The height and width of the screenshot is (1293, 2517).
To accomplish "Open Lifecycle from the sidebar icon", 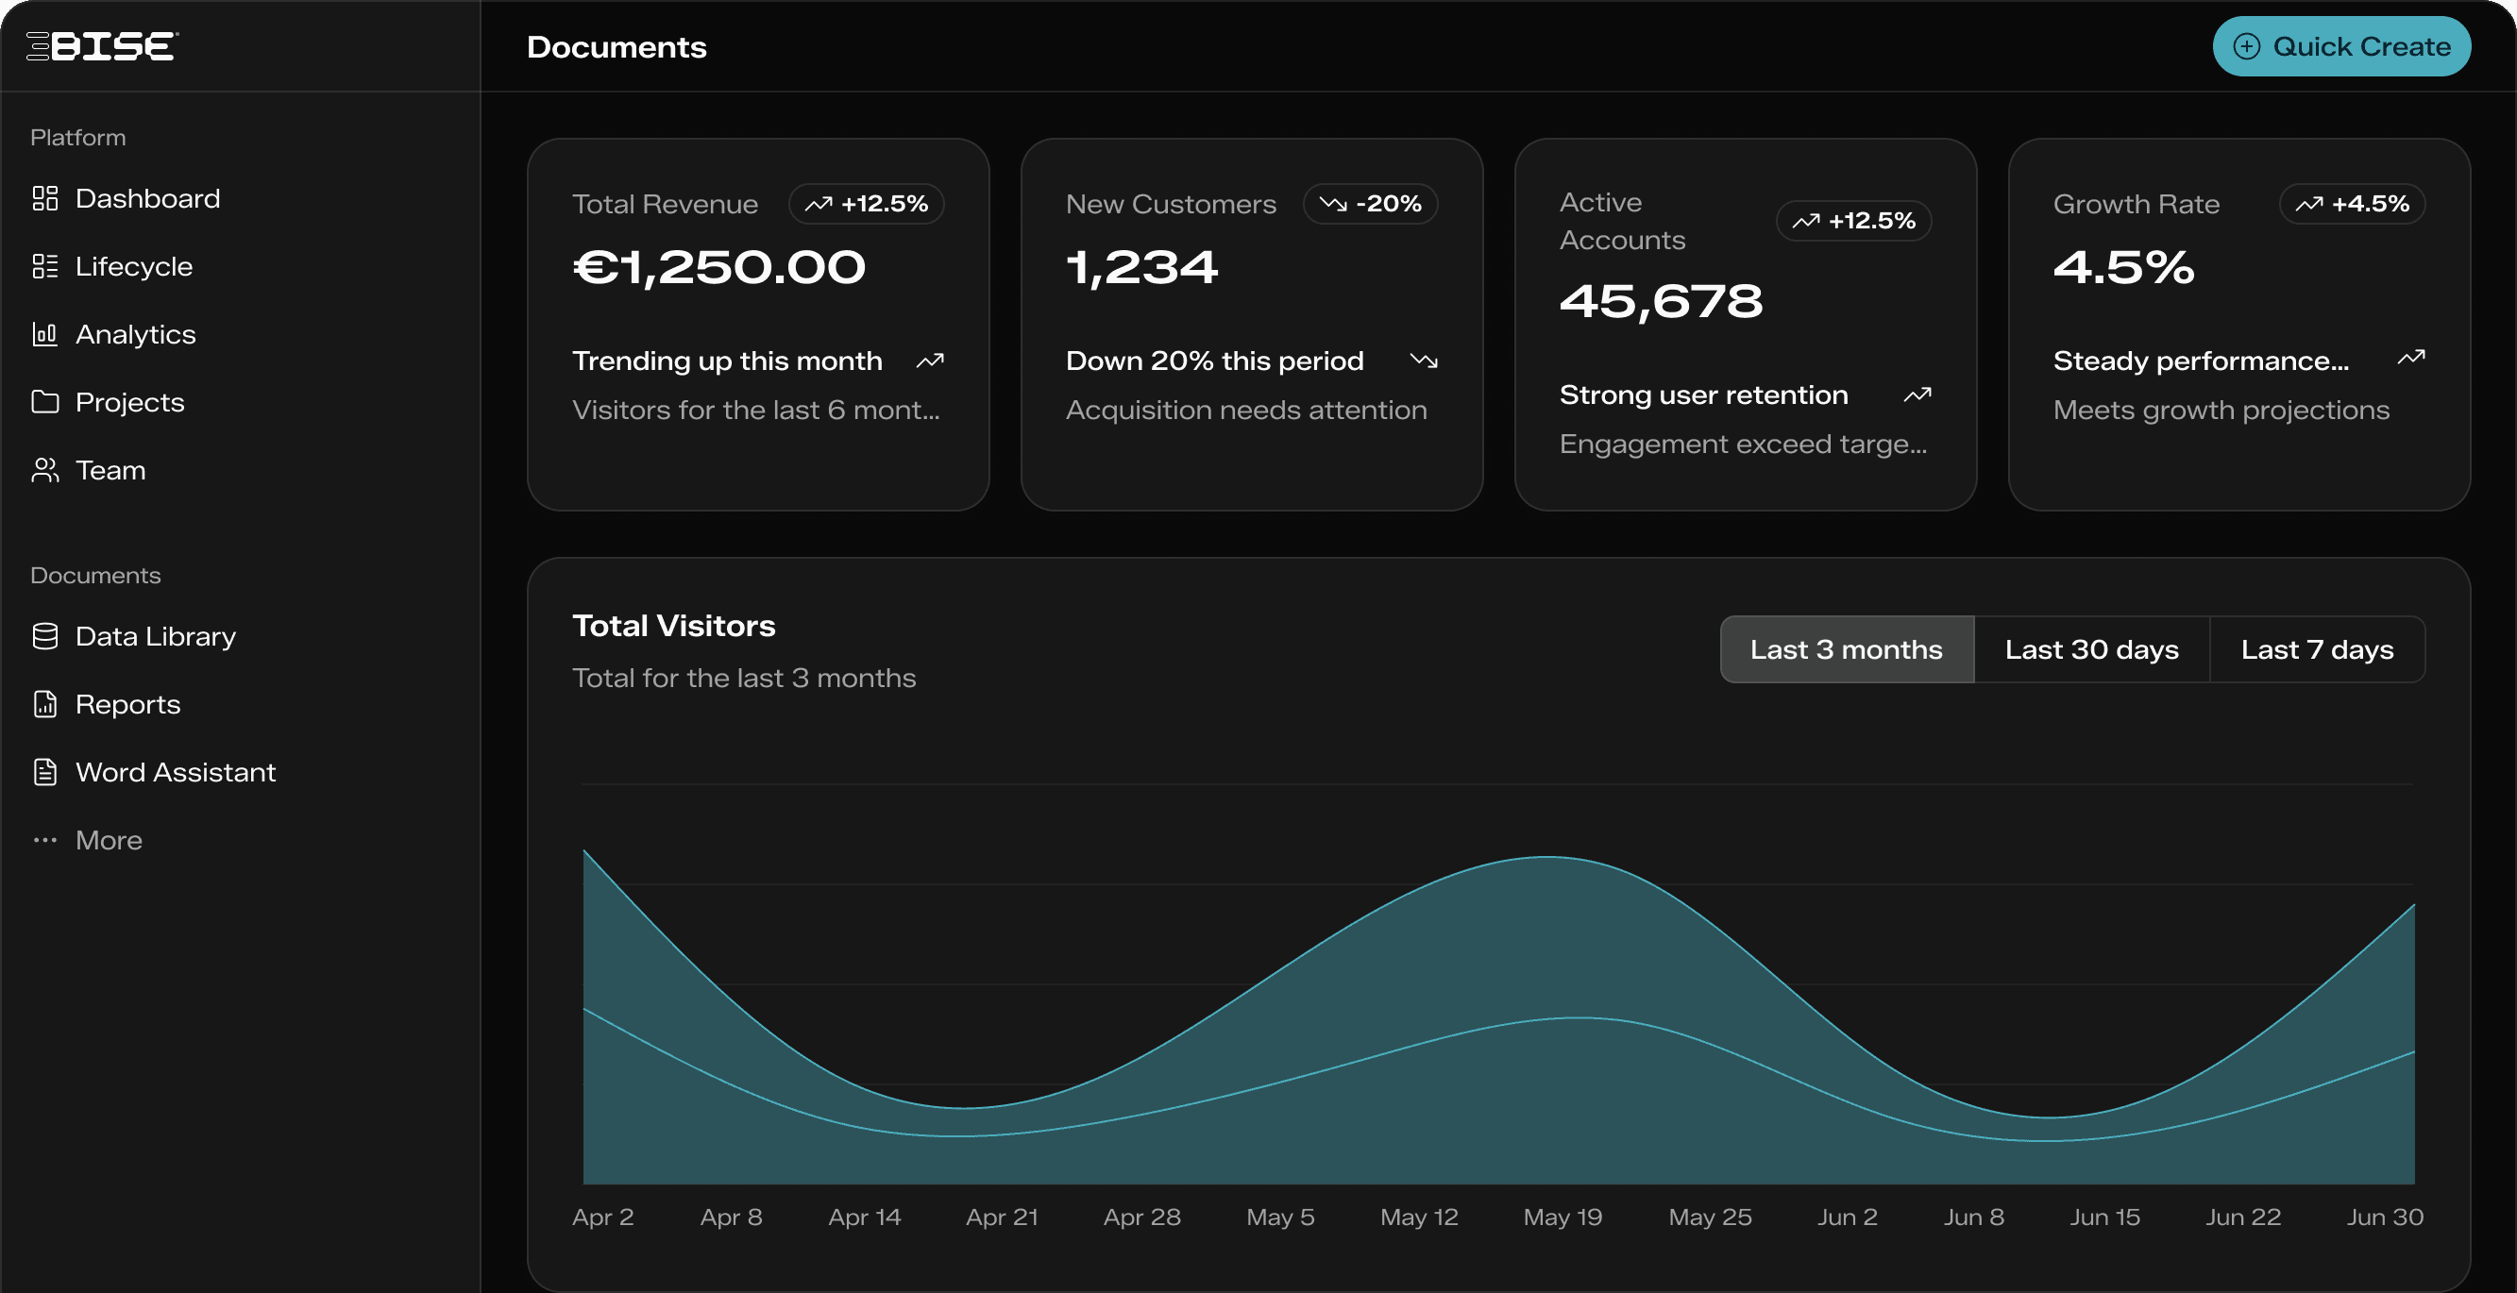I will (45, 265).
